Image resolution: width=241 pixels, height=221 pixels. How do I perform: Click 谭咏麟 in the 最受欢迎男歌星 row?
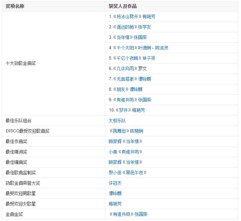(115, 193)
